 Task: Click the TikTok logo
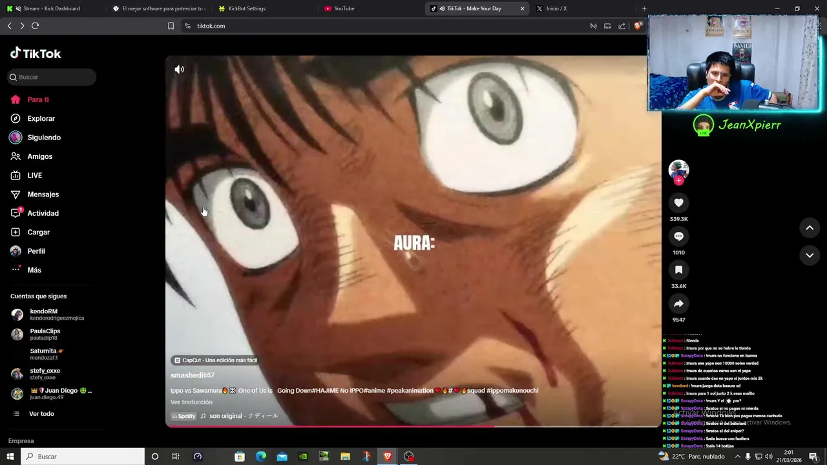[36, 54]
